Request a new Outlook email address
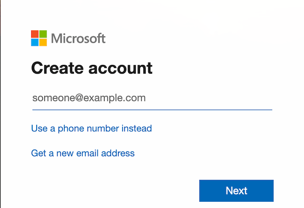This screenshot has width=304, height=208. pos(83,153)
